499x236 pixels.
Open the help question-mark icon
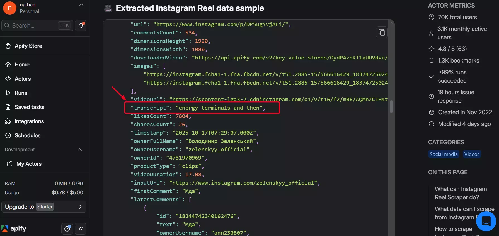(67, 228)
